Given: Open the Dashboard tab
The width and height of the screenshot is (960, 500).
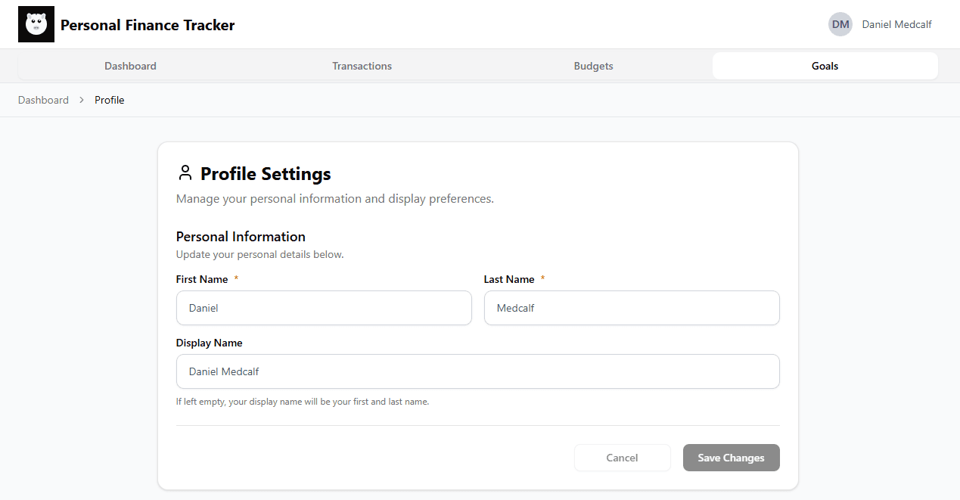Looking at the screenshot, I should [x=130, y=66].
